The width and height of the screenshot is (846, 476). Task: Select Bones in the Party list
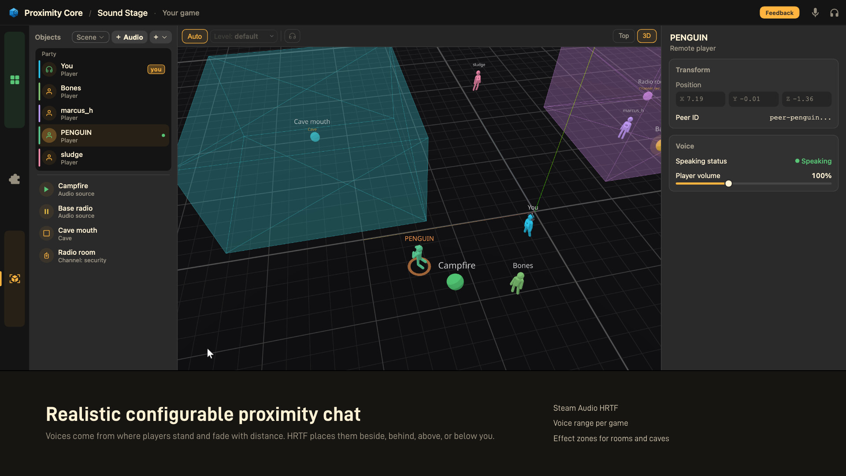(104, 92)
